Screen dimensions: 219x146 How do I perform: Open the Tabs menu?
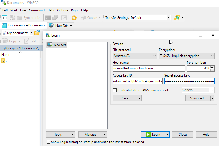(52, 10)
